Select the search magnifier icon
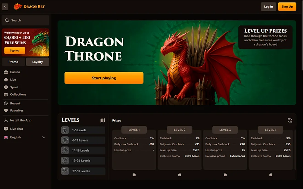 [x=7, y=20]
